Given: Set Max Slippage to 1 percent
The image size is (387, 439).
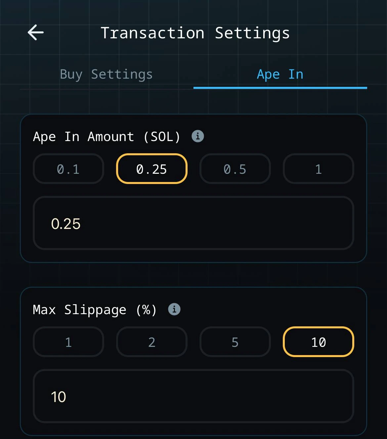Looking at the screenshot, I should pos(68,342).
